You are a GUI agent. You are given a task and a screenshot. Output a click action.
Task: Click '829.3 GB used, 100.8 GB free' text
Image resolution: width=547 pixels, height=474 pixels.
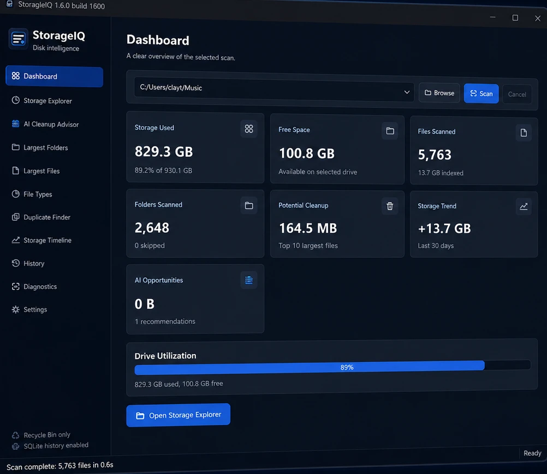click(x=179, y=384)
